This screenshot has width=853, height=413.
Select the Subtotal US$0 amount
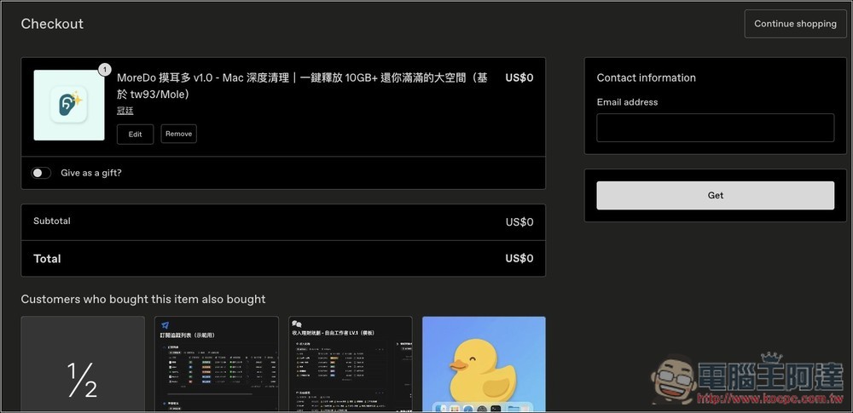pos(519,222)
